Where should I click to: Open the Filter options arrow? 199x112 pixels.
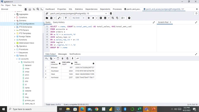coord(69,18)
